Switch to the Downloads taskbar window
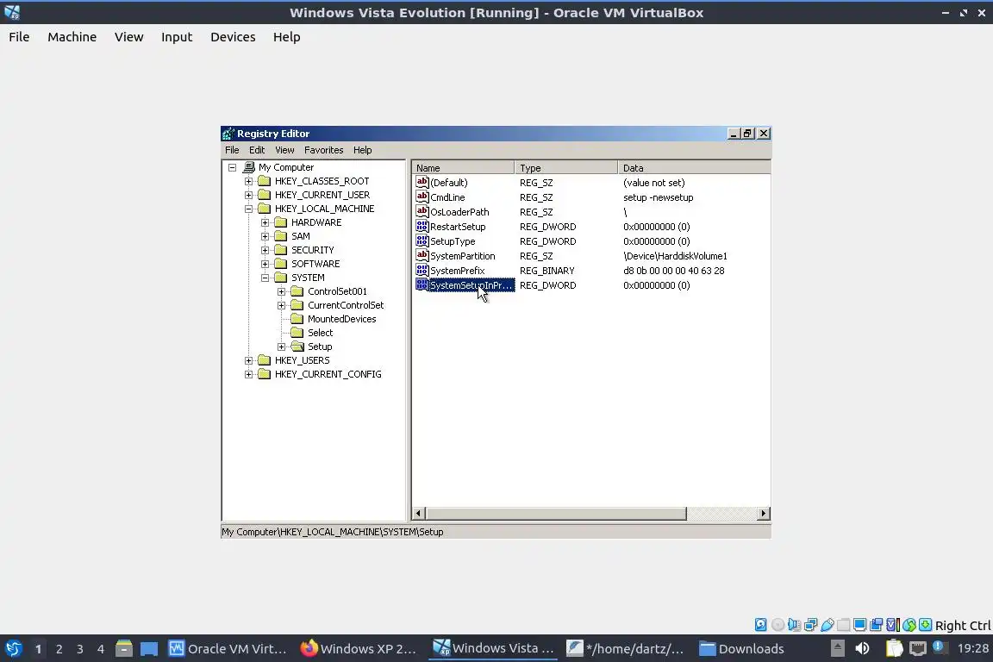The image size is (993, 662). coord(742,649)
